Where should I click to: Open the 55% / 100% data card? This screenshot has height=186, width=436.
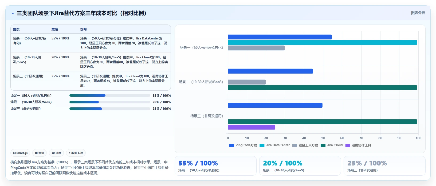[215, 166]
